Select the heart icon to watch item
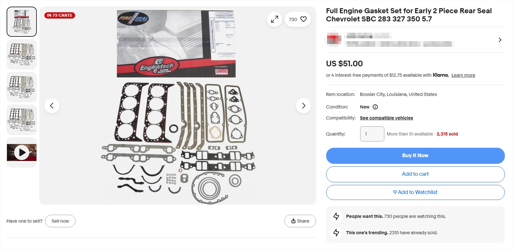 point(303,19)
